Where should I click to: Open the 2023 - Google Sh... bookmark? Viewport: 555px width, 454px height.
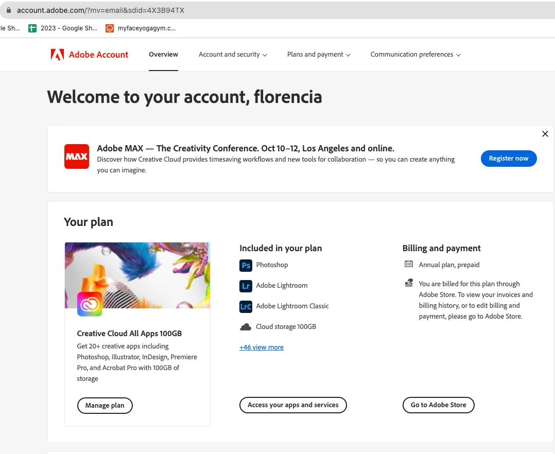63,28
